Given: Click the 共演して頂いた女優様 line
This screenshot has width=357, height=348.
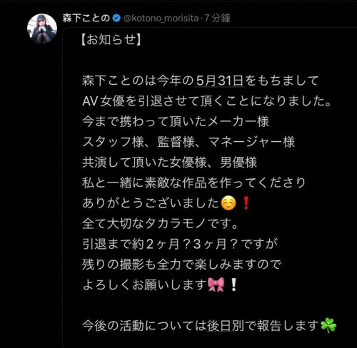Looking at the screenshot, I should [x=169, y=163].
